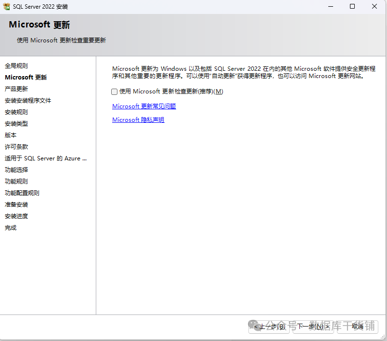Screen dimensions: 387x341
Task: Open the Microsoft 隐私声明 link
Action: 138,120
